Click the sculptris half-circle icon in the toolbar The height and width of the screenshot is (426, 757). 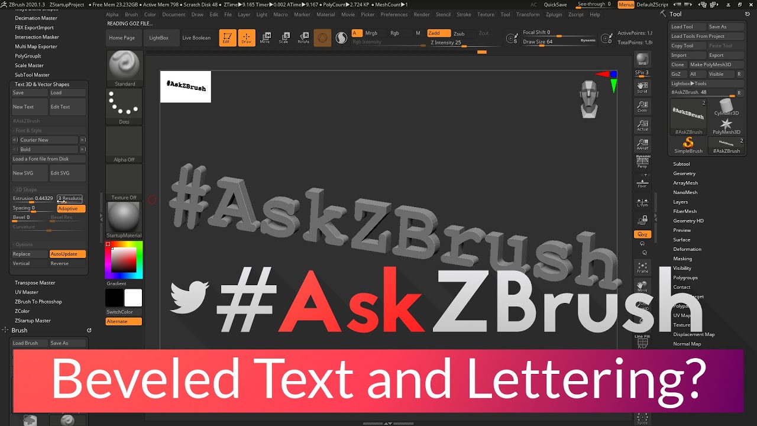[341, 38]
